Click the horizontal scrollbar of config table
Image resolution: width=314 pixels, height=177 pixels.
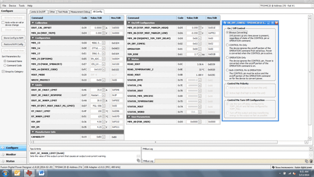click(x=155, y=142)
